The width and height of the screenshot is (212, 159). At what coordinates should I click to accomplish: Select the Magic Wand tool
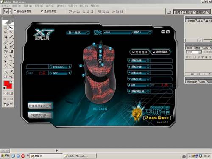point(11,32)
